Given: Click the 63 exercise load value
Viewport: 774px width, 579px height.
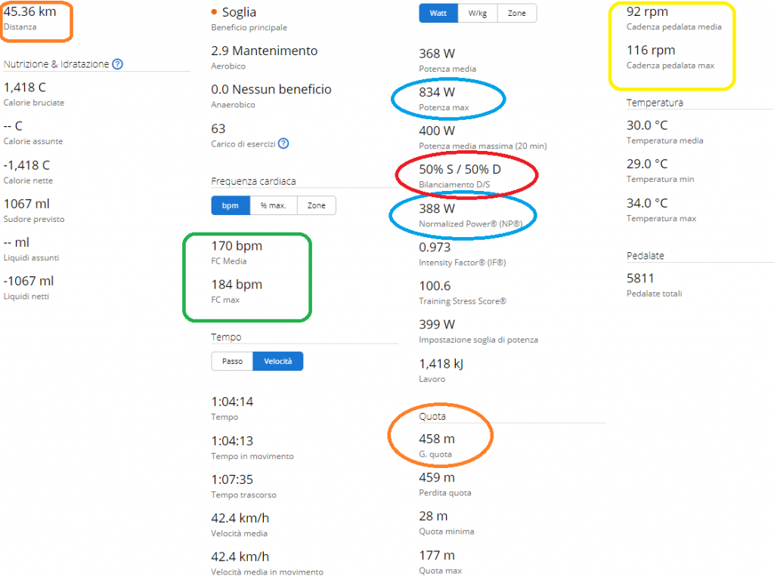Looking at the screenshot, I should point(218,129).
